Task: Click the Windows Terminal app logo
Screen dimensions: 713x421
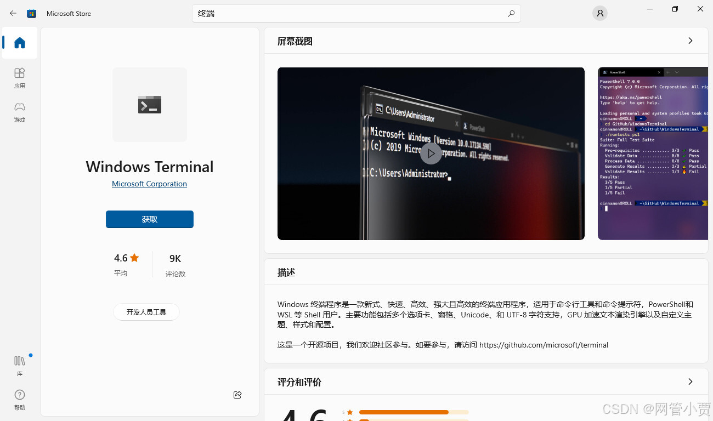Action: (150, 105)
